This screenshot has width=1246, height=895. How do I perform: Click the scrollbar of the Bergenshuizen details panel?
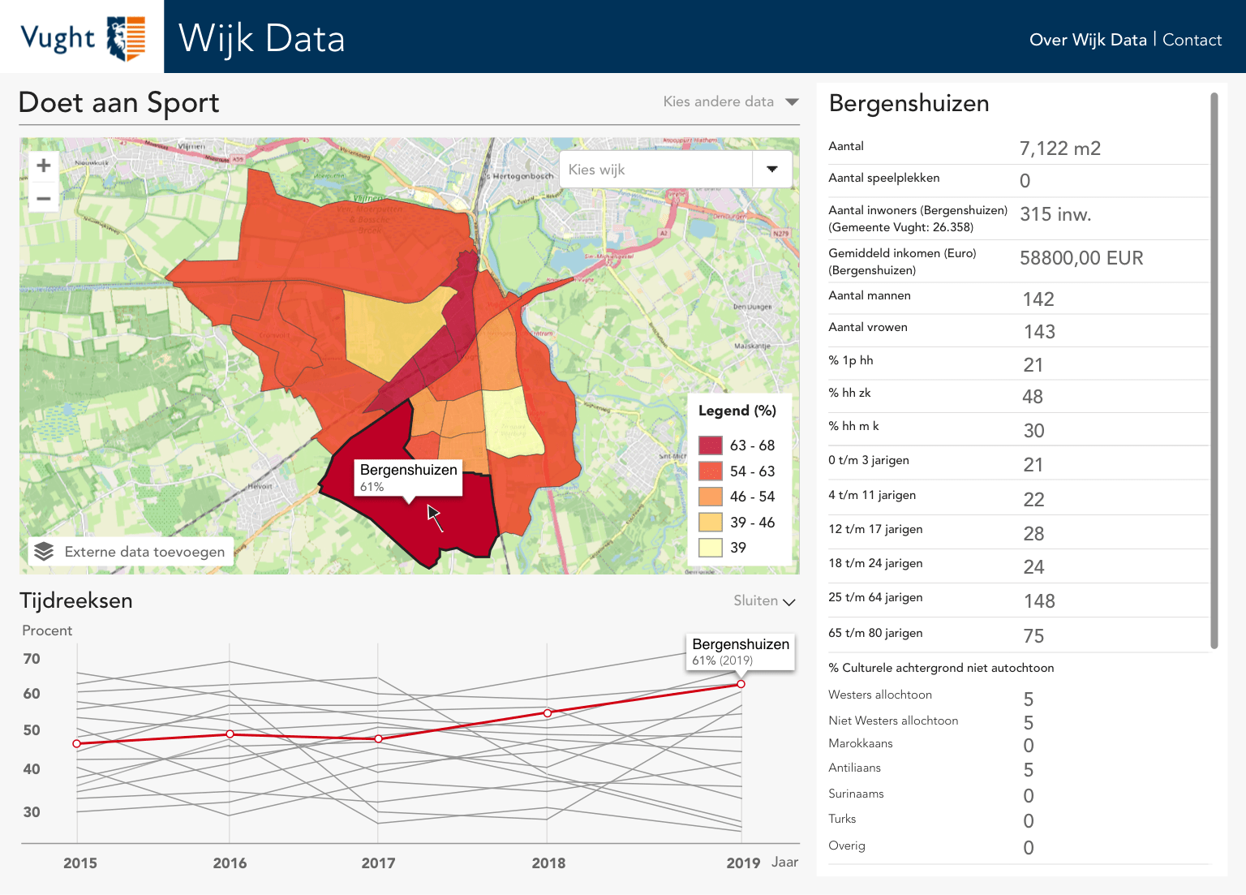1214,371
